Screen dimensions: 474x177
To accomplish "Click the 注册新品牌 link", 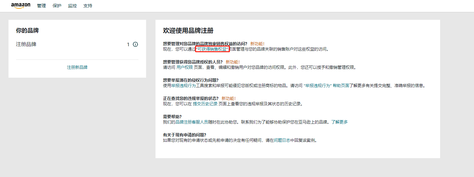I will tap(77, 67).
